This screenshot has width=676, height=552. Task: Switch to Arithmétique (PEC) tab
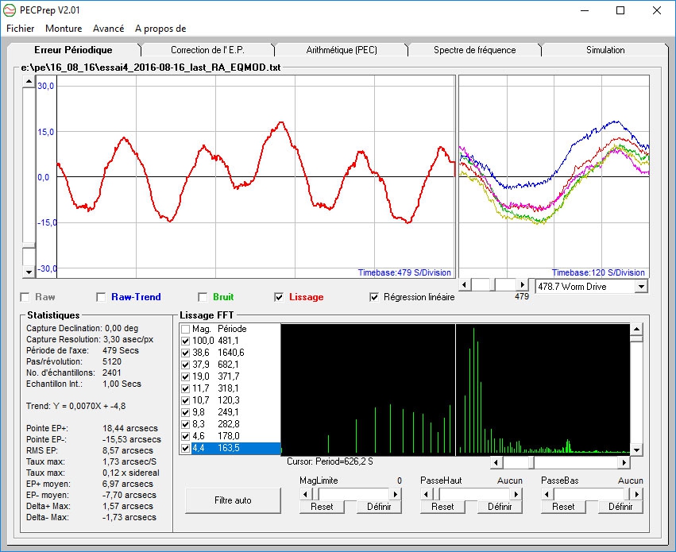(x=342, y=50)
